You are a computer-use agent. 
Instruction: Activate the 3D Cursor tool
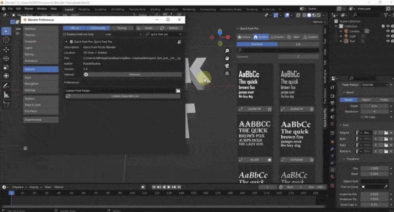[x=6, y=40]
